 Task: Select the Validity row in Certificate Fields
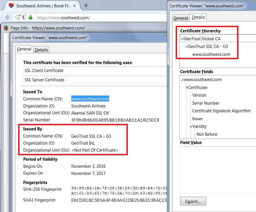[199, 126]
